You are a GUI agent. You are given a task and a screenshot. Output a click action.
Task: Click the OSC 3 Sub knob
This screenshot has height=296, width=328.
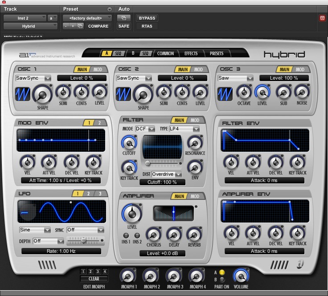coord(283,92)
